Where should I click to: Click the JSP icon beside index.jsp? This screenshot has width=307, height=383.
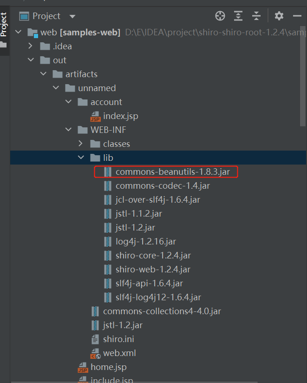click(x=95, y=117)
